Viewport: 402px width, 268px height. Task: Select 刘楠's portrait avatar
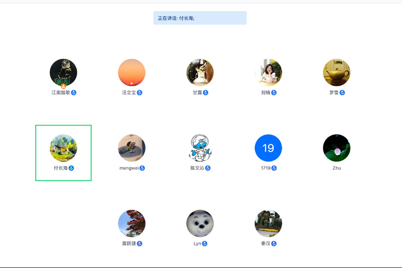tap(269, 72)
